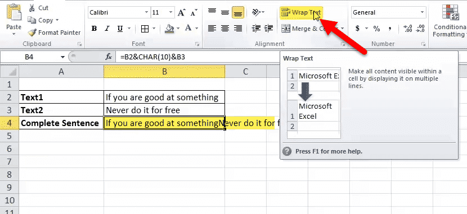The width and height of the screenshot is (467, 214).
Task: Click the Paste clipboard icon
Action: coord(14,13)
